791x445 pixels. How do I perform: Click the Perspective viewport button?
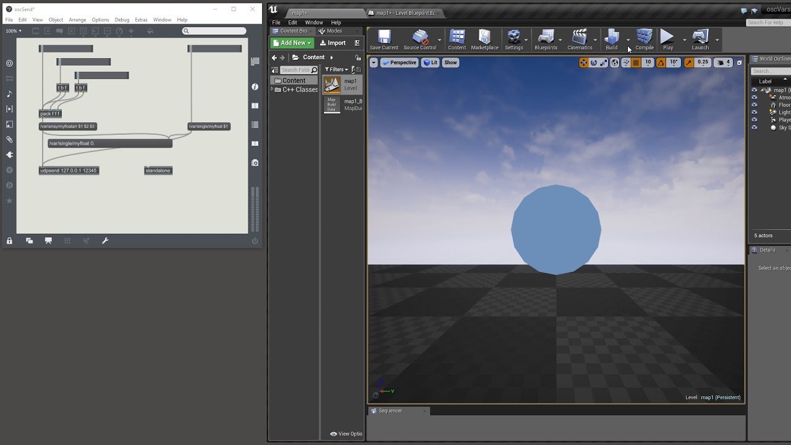pyautogui.click(x=399, y=62)
